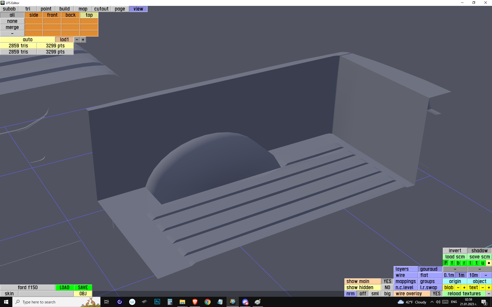Toggle show main YES button
The height and width of the screenshot is (307, 492).
[387, 281]
